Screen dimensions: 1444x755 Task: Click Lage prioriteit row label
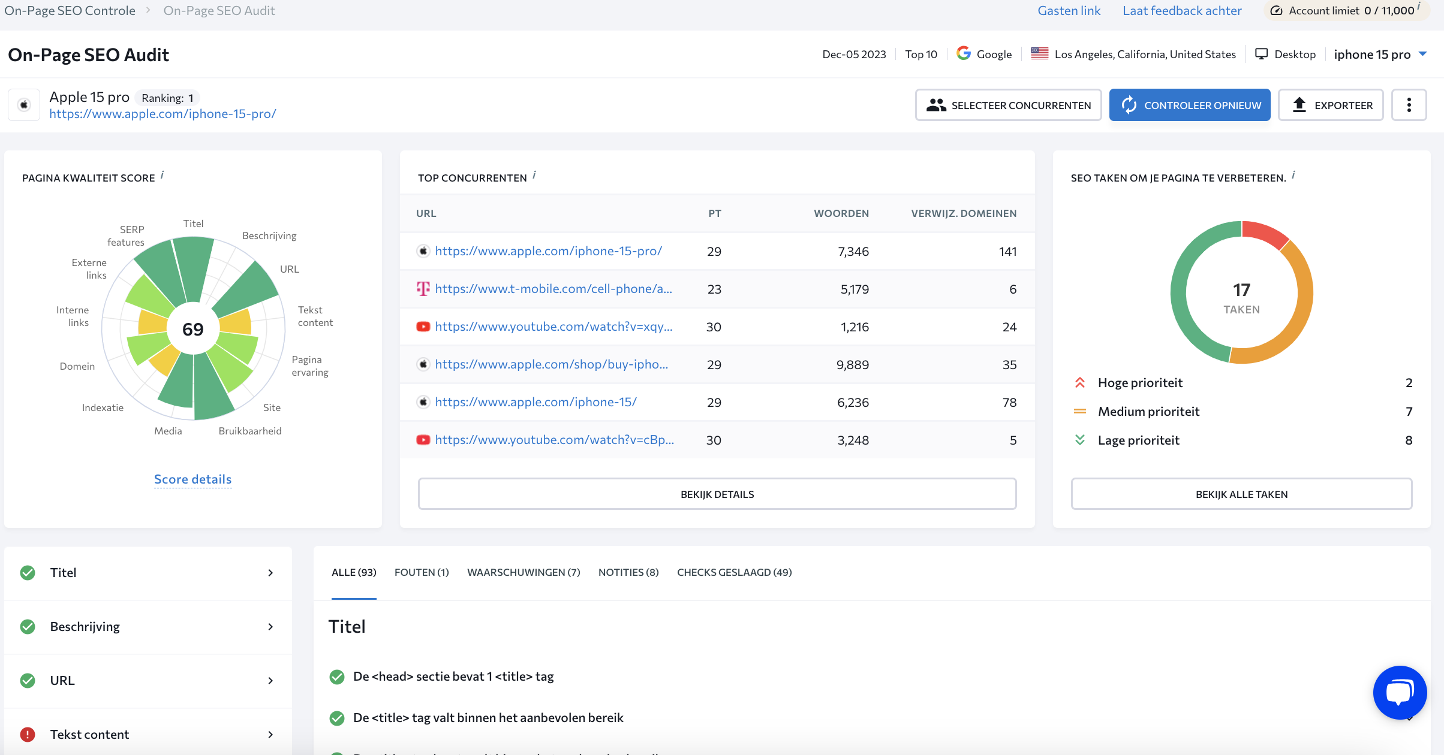(x=1138, y=440)
